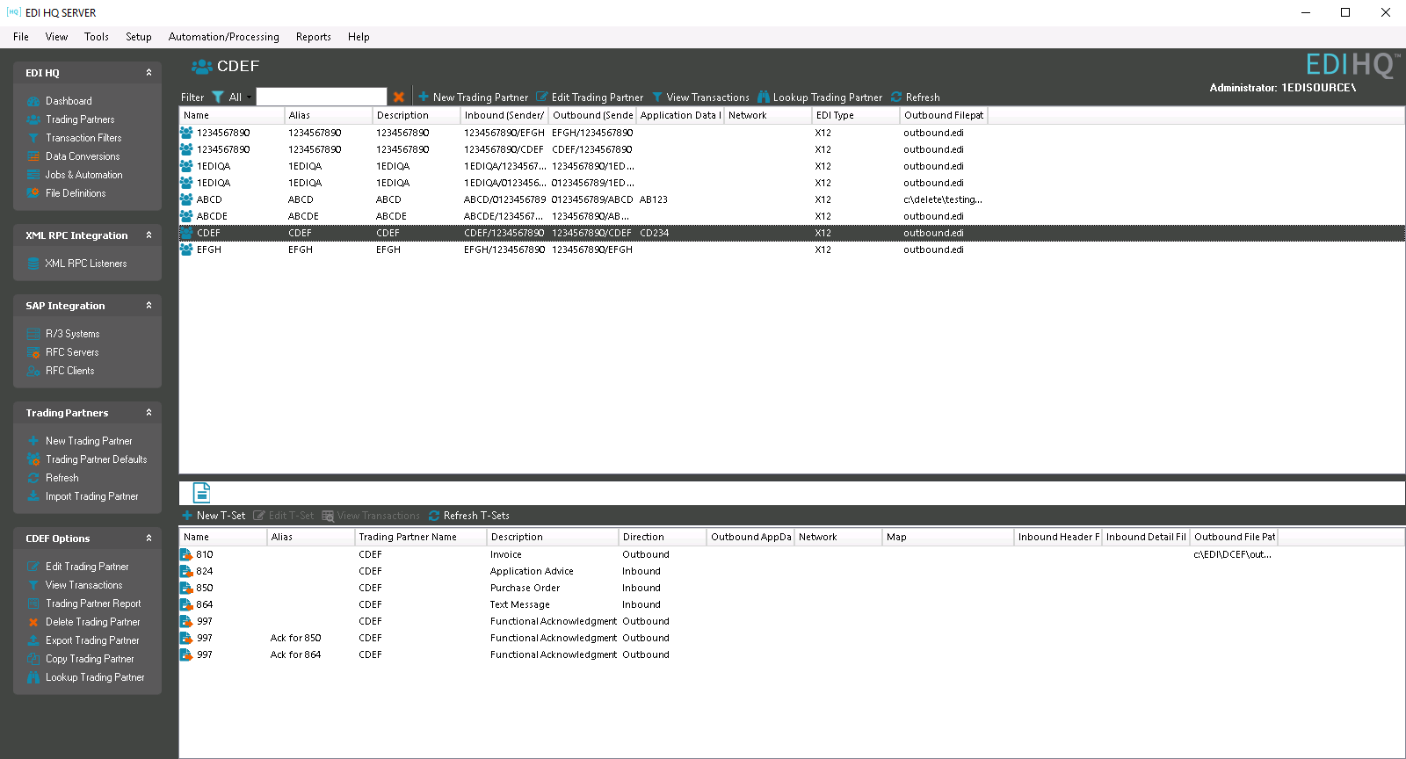This screenshot has height=759, width=1406.
Task: Open the File menu
Action: 21,37
